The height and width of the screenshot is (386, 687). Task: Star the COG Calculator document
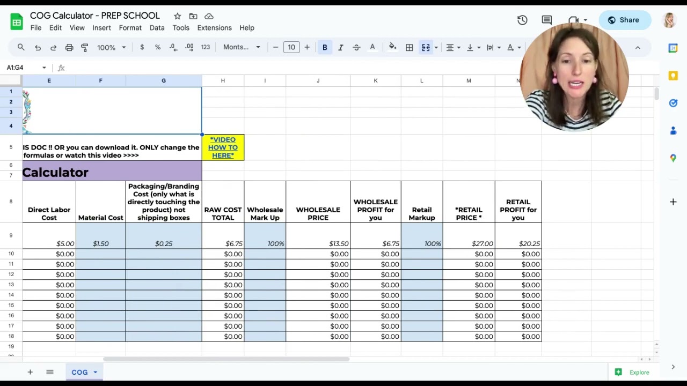tap(178, 16)
